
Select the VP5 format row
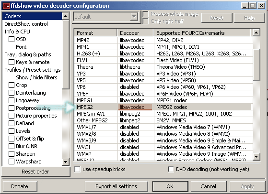point(163,80)
